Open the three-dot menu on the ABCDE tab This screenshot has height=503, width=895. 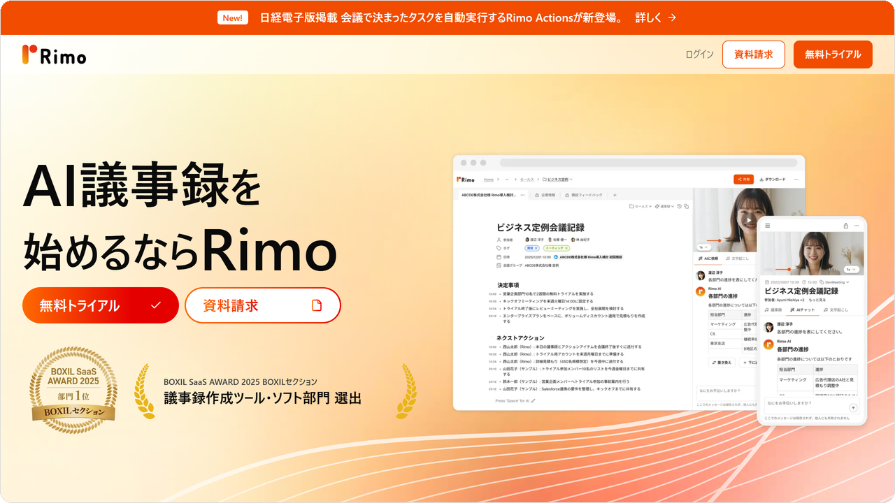(x=522, y=195)
